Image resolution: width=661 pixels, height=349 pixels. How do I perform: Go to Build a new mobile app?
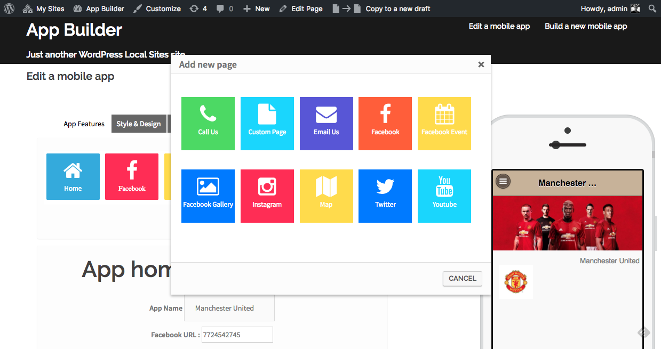point(586,26)
